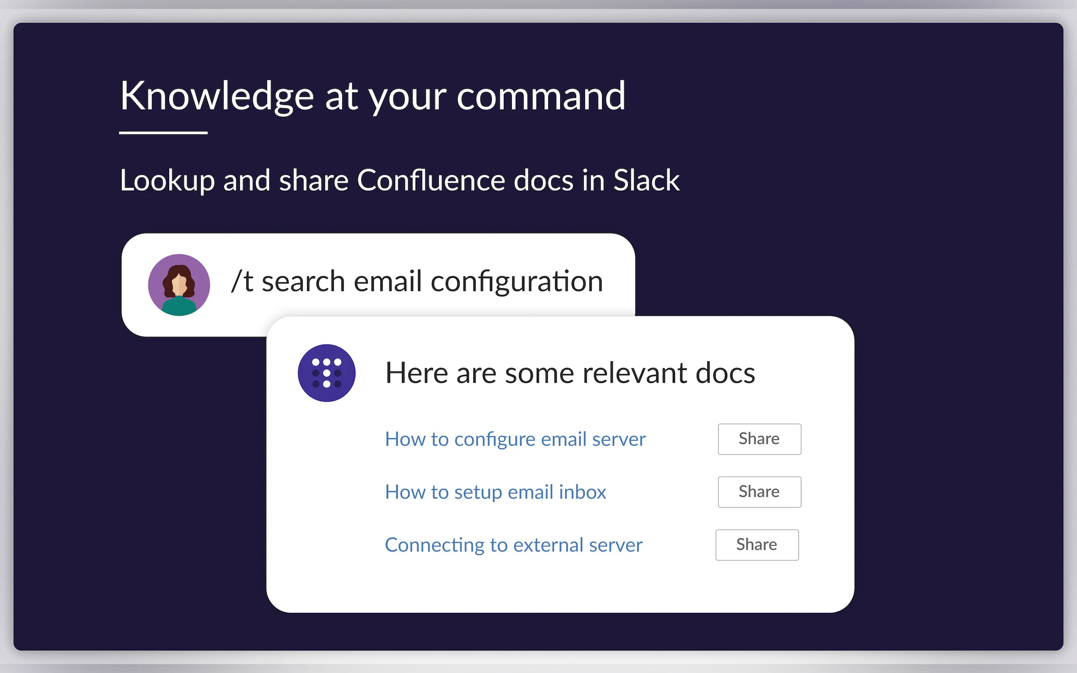
Task: Click the word 'configuration' in the search command
Action: point(516,282)
